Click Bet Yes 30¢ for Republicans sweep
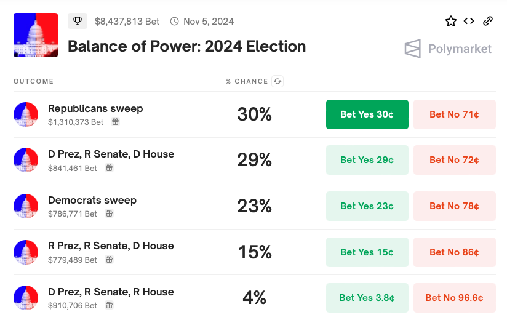Screen dimensions: 507x320 [367, 114]
